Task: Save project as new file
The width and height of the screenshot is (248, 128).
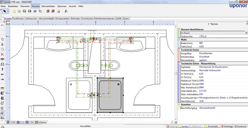Action: pyautogui.click(x=29, y=11)
